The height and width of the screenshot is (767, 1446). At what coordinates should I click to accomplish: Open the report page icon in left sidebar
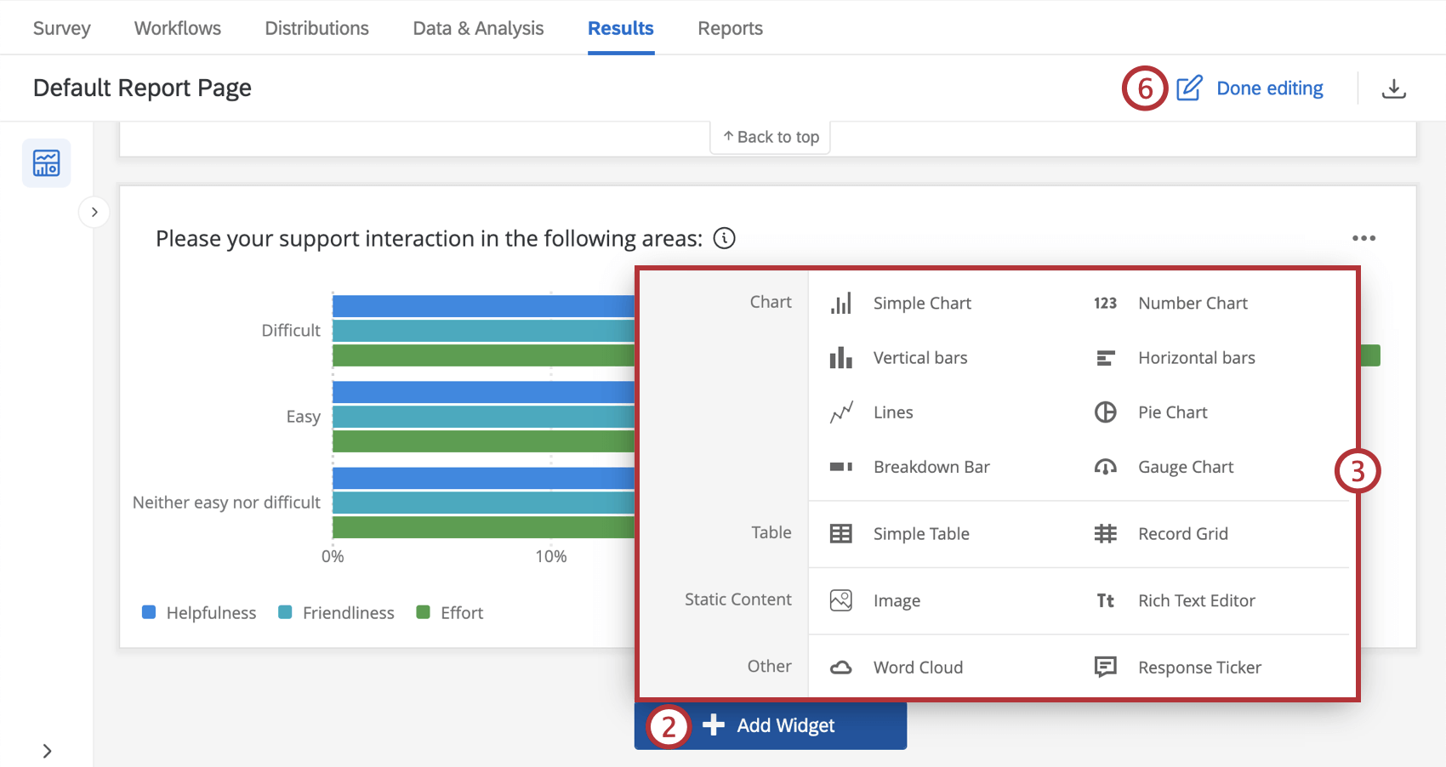(46, 162)
